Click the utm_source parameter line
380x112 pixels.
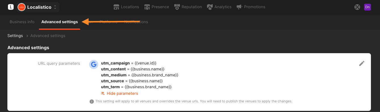click(132, 81)
